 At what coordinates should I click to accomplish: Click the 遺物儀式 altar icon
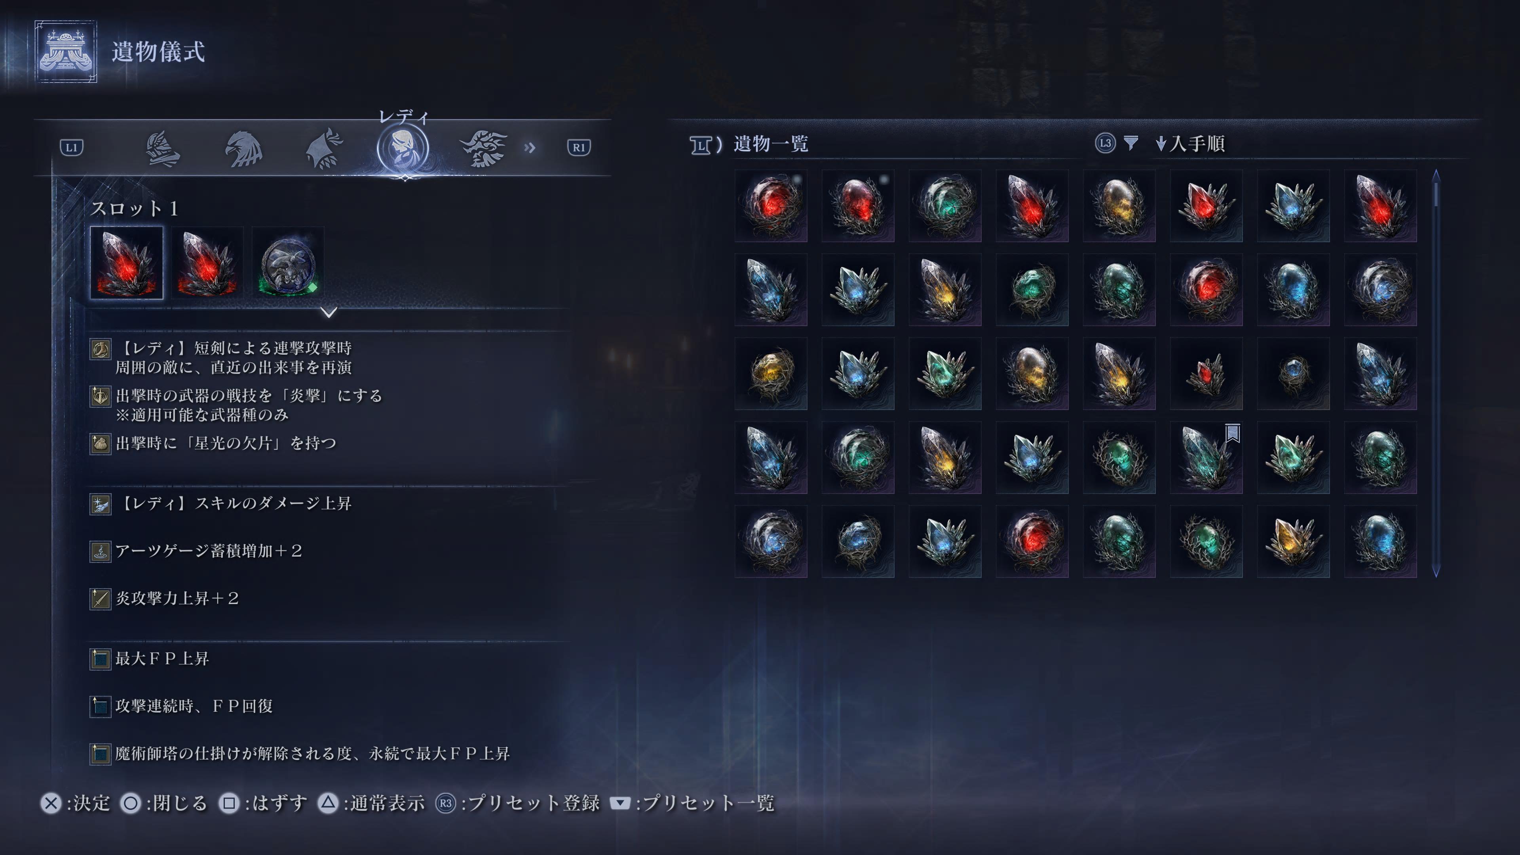pyautogui.click(x=65, y=51)
